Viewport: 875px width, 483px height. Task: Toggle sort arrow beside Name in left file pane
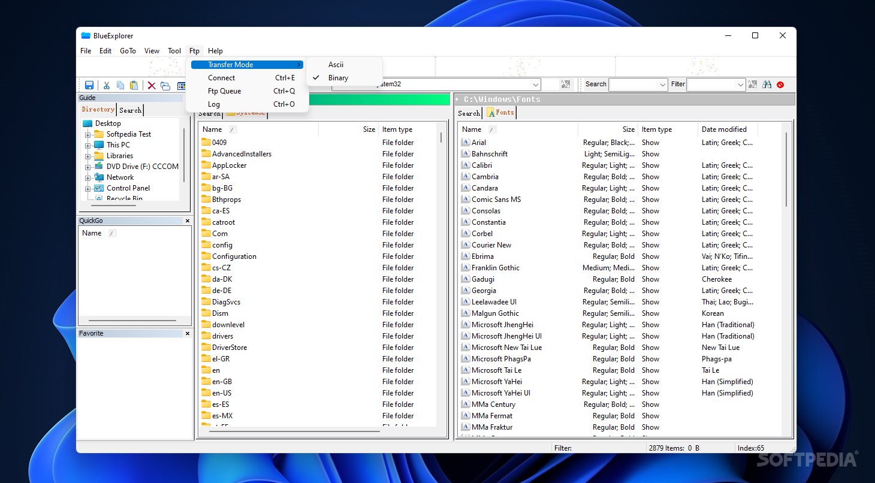tap(233, 129)
